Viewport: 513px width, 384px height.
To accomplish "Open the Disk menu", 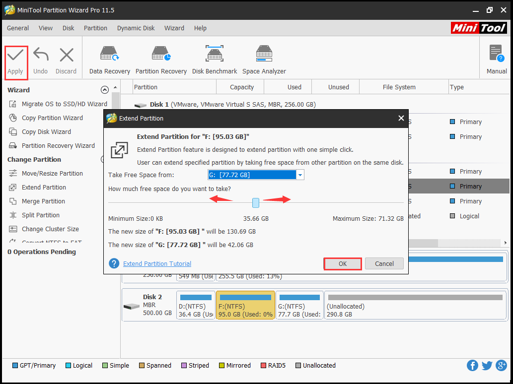I will click(69, 28).
